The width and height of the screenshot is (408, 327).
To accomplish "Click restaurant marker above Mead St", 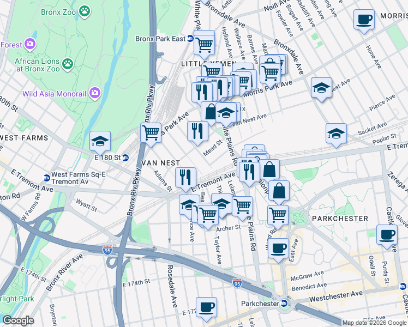I will click(x=198, y=131).
